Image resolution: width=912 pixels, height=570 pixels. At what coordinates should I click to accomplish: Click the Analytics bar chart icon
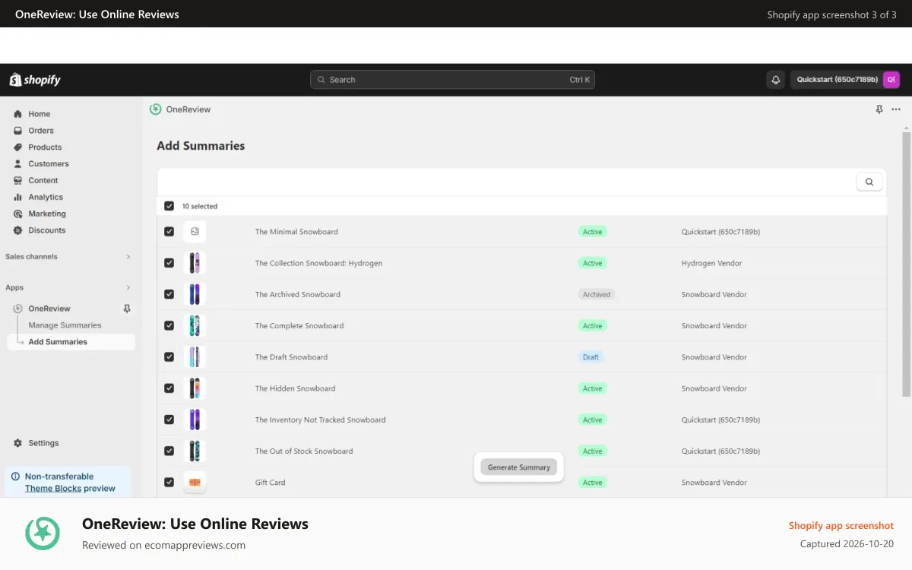(x=17, y=198)
